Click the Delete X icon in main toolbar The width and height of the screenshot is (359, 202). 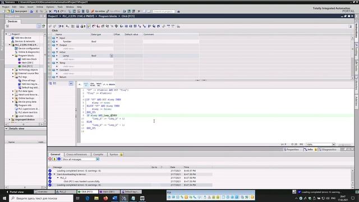coord(50,11)
